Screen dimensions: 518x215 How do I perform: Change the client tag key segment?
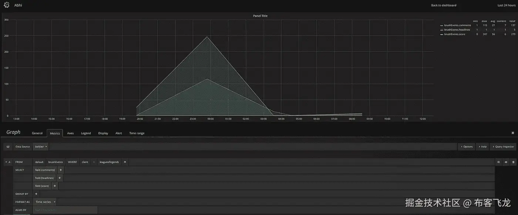point(85,162)
